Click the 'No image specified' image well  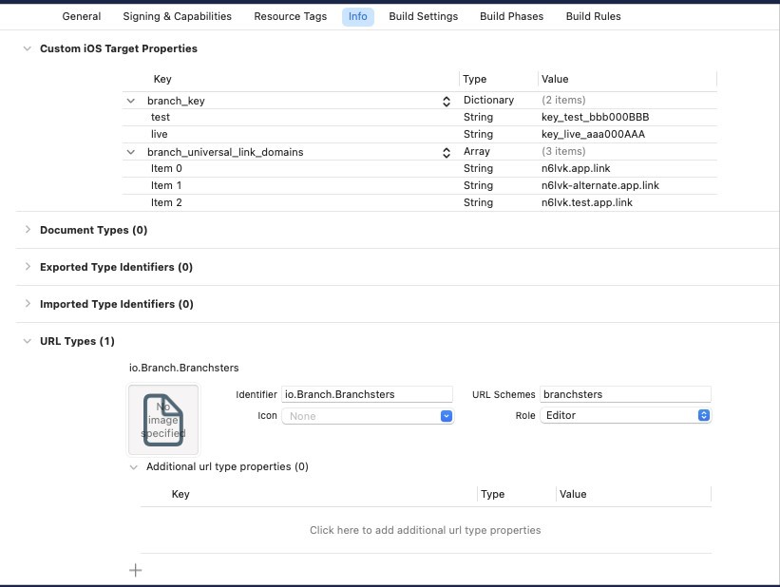pos(163,419)
